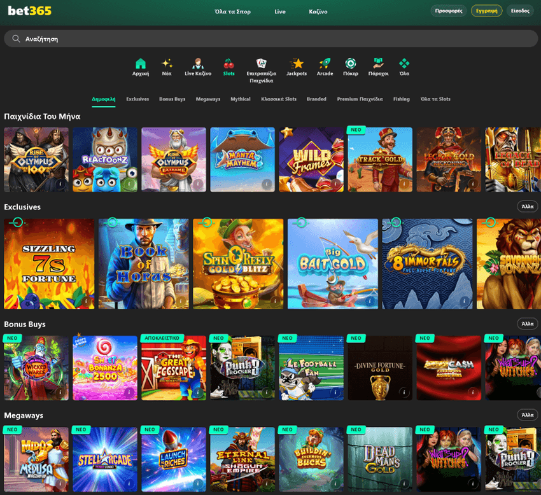
Task: Show info for Reactoonz game
Action: tap(129, 184)
